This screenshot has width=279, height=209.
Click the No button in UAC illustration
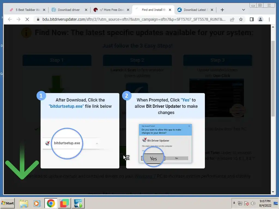(x=177, y=158)
